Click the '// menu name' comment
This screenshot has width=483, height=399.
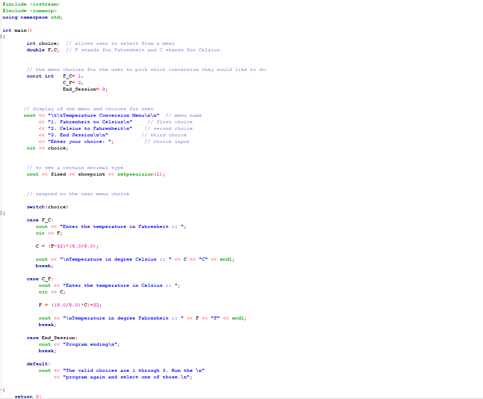pyautogui.click(x=184, y=115)
